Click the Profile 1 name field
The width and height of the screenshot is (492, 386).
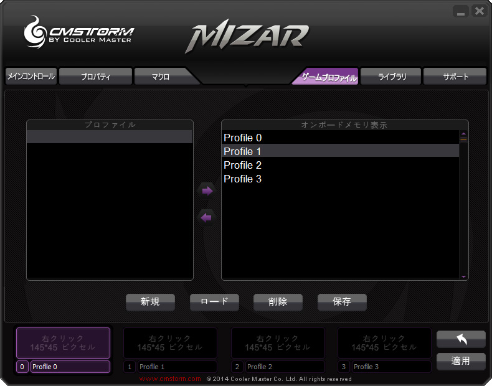(177, 367)
